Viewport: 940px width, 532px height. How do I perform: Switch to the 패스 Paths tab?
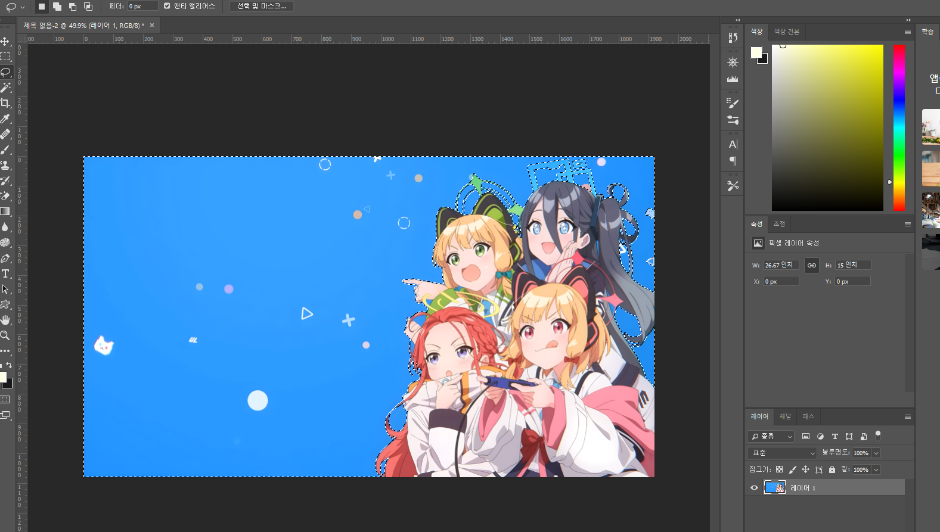pos(808,416)
